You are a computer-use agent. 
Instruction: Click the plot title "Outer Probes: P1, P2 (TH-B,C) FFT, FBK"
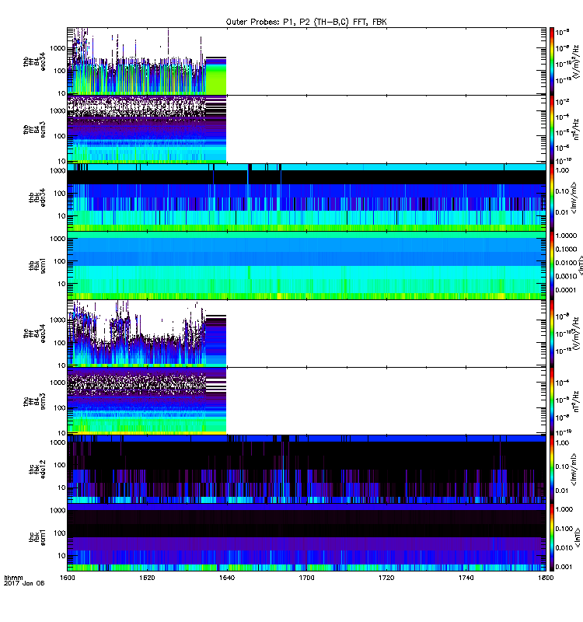[306, 22]
